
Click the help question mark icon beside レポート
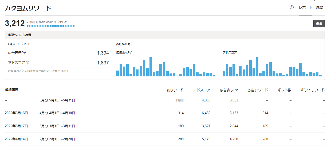(x=292, y=7)
